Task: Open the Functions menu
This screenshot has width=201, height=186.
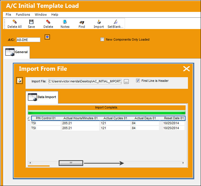Action: [x=23, y=15]
